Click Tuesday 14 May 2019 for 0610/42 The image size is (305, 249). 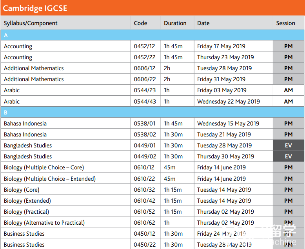coord(224,201)
